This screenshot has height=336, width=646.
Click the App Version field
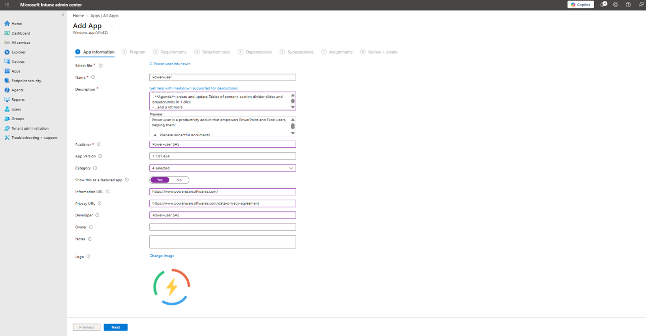click(x=223, y=156)
